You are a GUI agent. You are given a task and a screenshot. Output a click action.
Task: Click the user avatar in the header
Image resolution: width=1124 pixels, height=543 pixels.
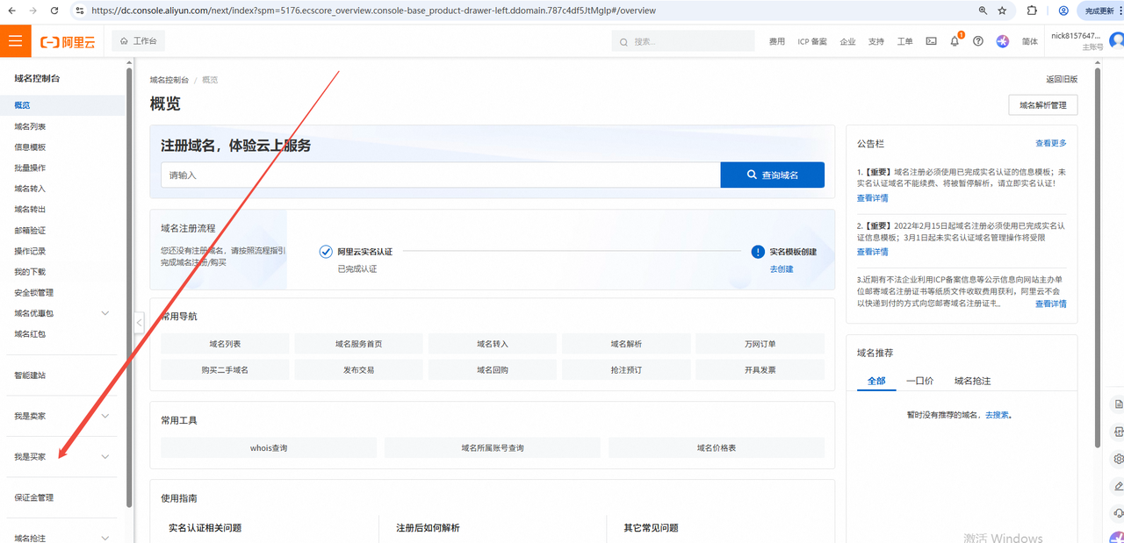(x=1115, y=41)
